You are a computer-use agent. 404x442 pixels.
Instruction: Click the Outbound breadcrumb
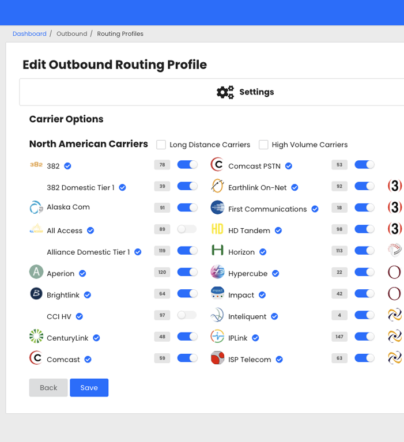72,33
